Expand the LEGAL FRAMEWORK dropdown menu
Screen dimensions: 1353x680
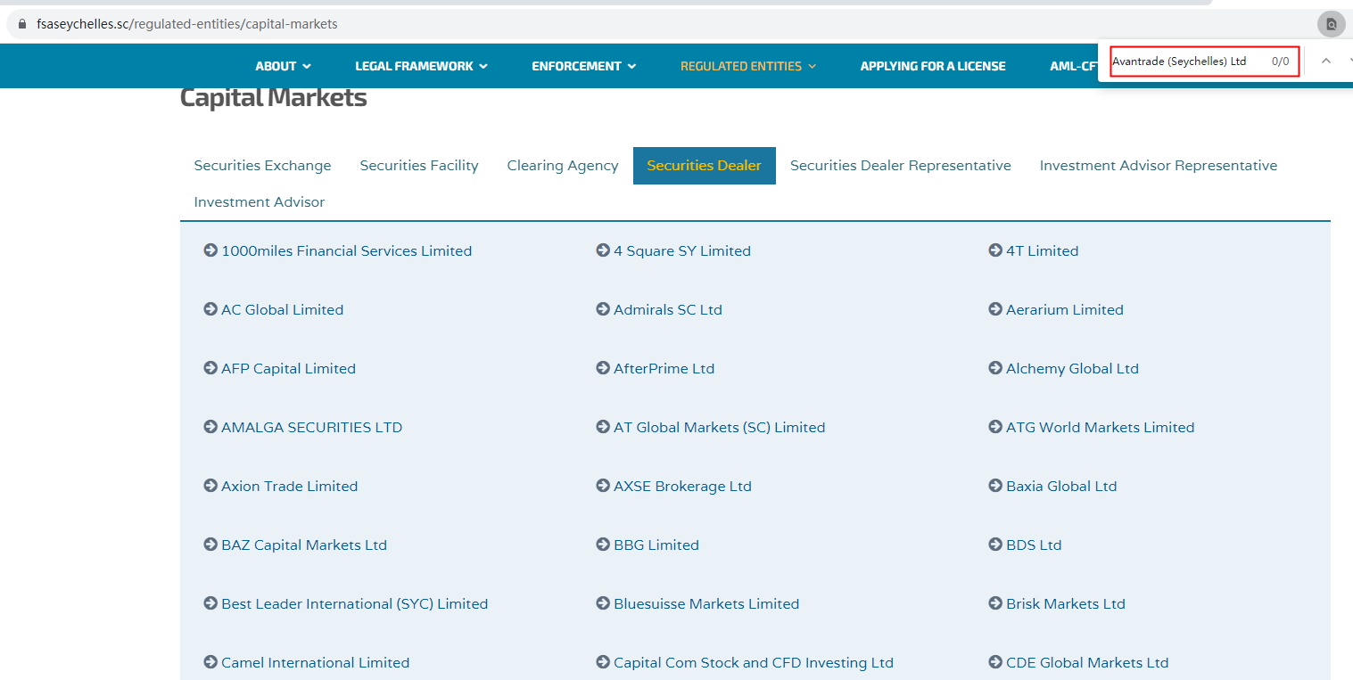tap(421, 66)
